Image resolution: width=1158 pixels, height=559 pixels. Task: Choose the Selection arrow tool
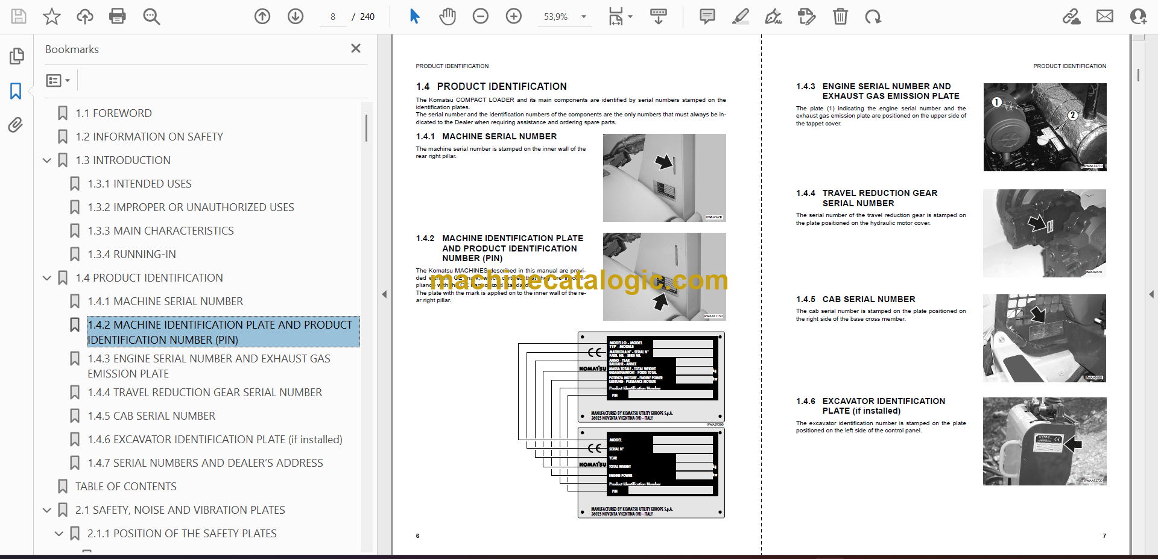coord(414,16)
